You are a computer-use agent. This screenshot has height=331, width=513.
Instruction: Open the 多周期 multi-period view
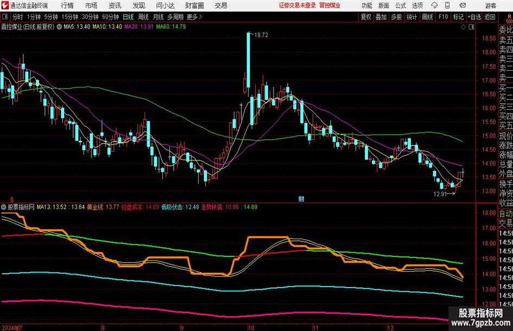tap(175, 17)
